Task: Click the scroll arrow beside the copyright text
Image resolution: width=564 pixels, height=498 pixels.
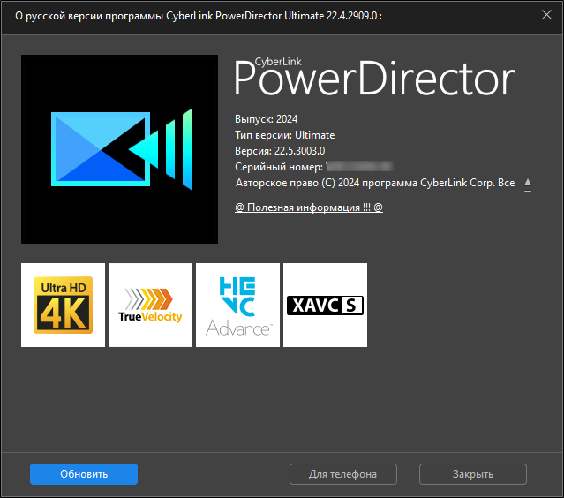Action: tap(528, 184)
